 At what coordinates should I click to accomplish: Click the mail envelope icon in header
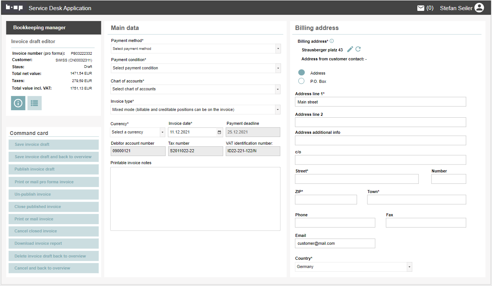pyautogui.click(x=421, y=8)
